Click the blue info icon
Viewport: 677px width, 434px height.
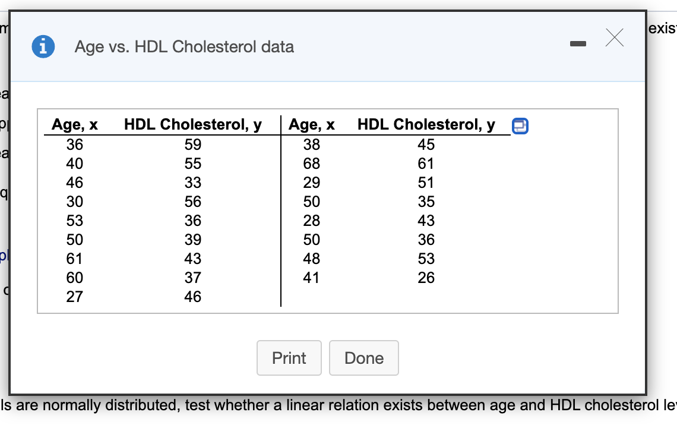point(42,47)
